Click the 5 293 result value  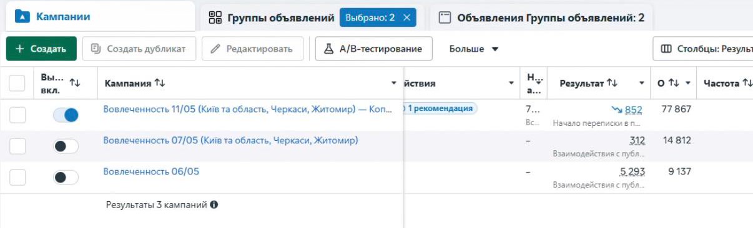632,171
